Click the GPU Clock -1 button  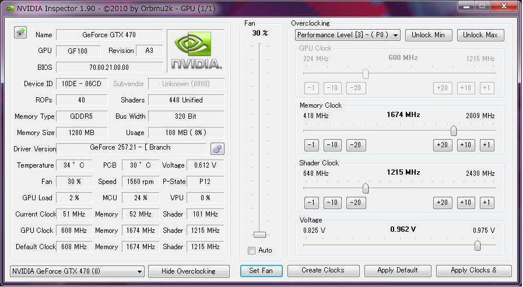pyautogui.click(x=311, y=88)
